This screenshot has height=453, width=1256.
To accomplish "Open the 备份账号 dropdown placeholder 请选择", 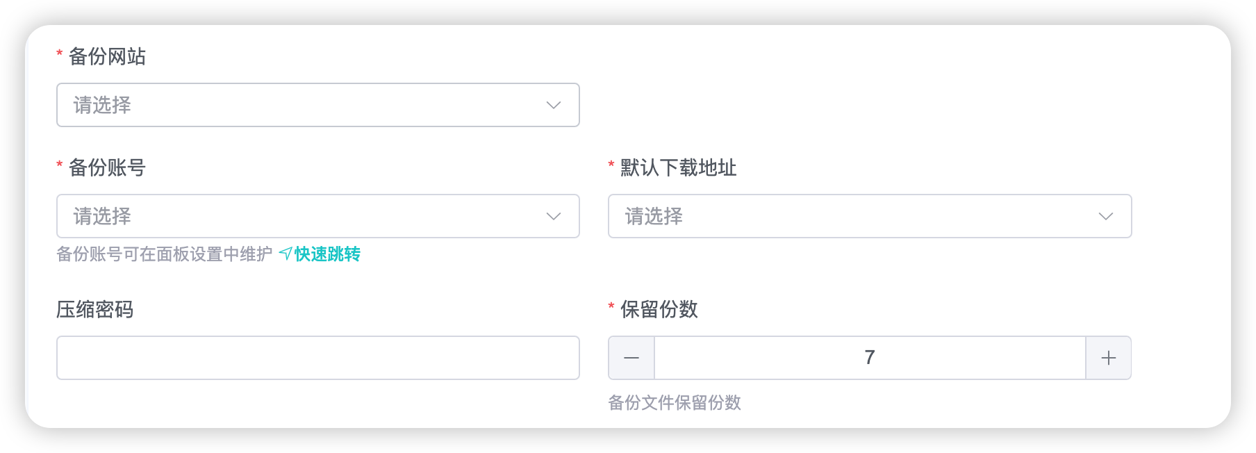I will click(102, 216).
